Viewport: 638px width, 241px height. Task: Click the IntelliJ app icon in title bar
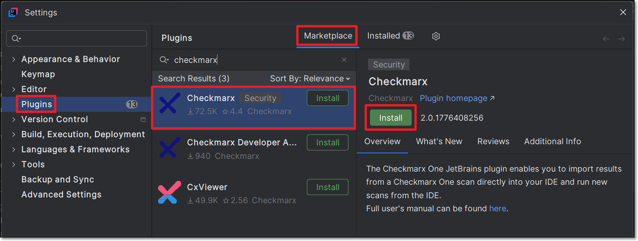click(13, 12)
